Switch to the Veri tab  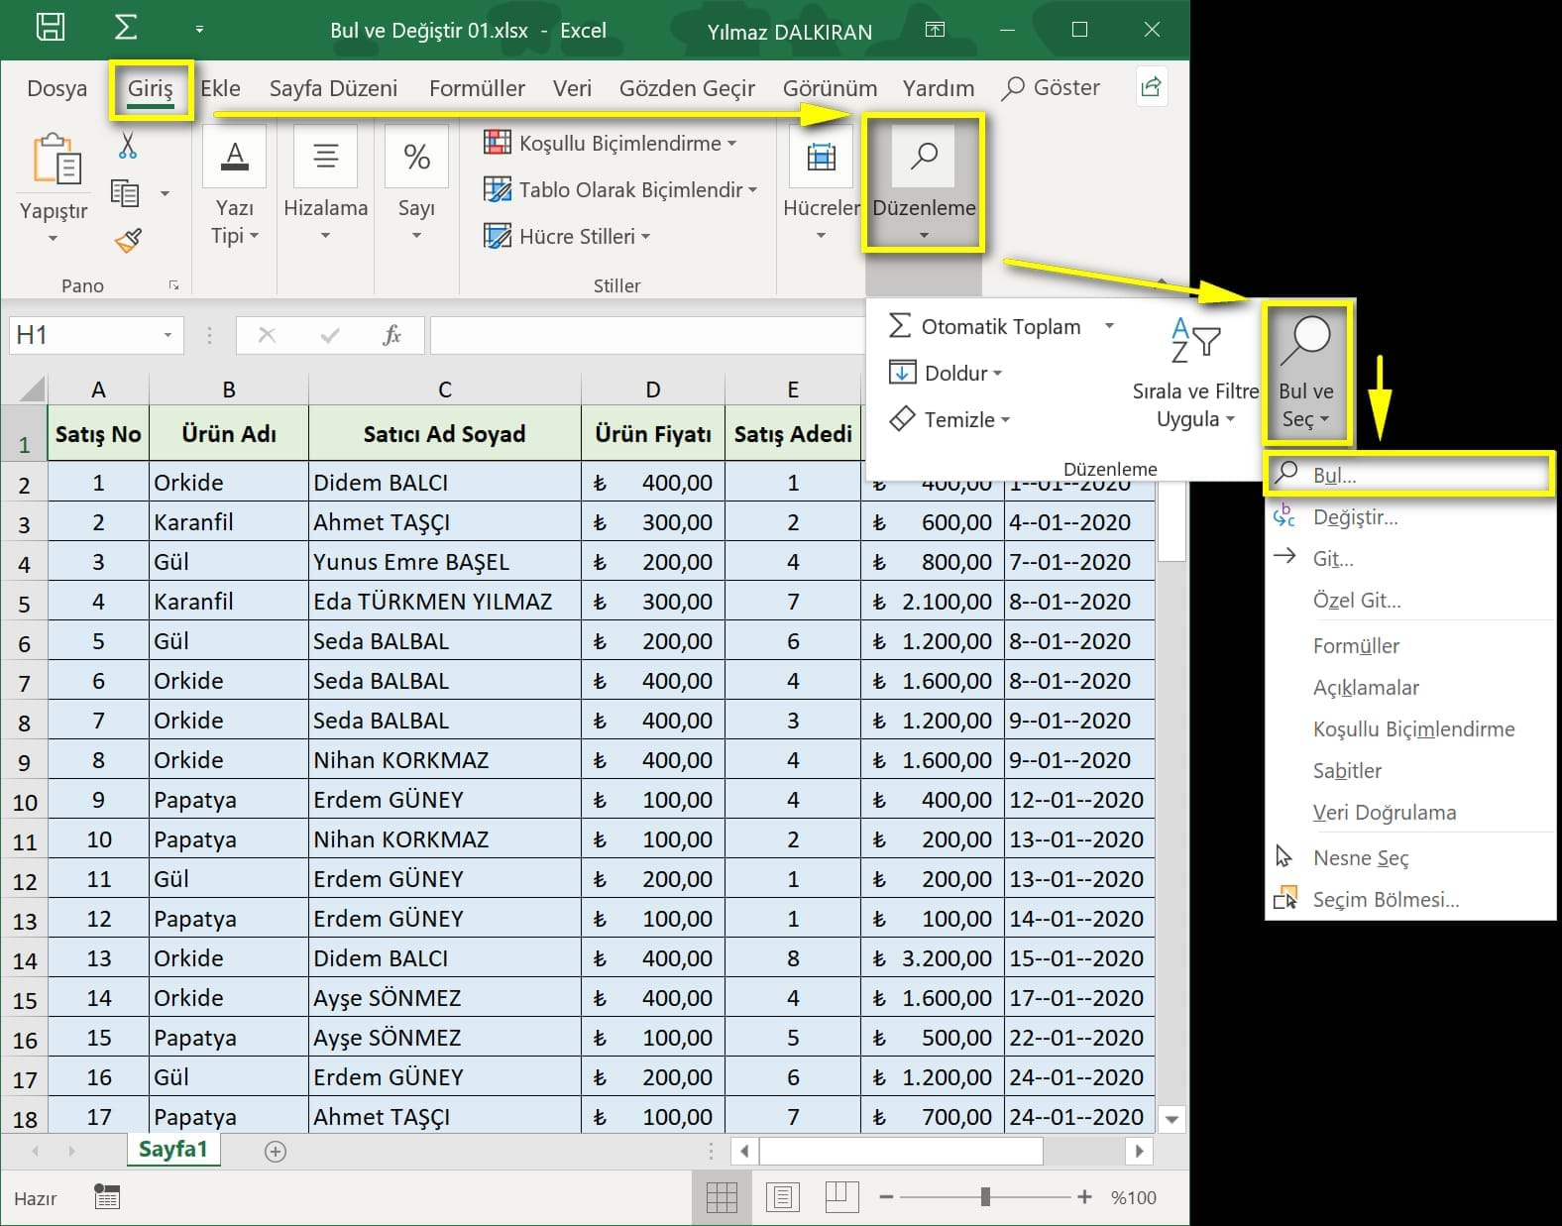[x=572, y=88]
